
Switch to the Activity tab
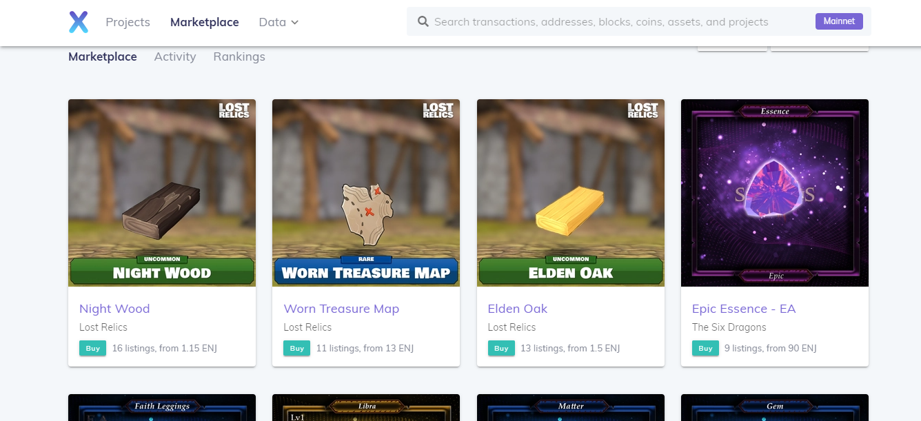coord(175,57)
